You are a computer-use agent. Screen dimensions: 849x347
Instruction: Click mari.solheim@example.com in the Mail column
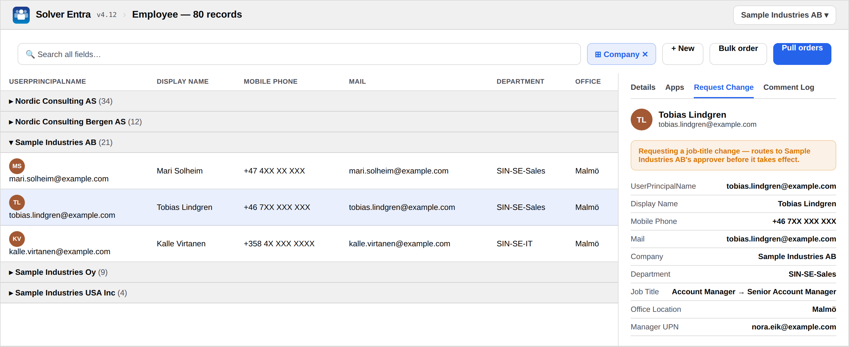point(398,171)
